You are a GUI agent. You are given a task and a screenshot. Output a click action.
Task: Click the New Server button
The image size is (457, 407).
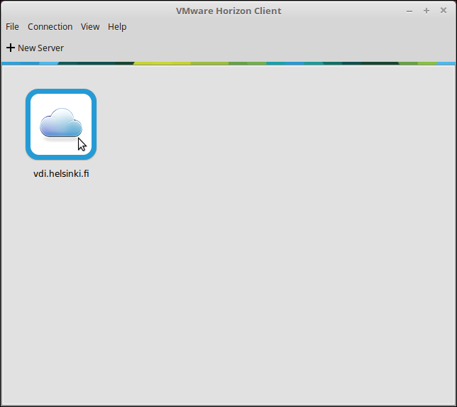[35, 48]
